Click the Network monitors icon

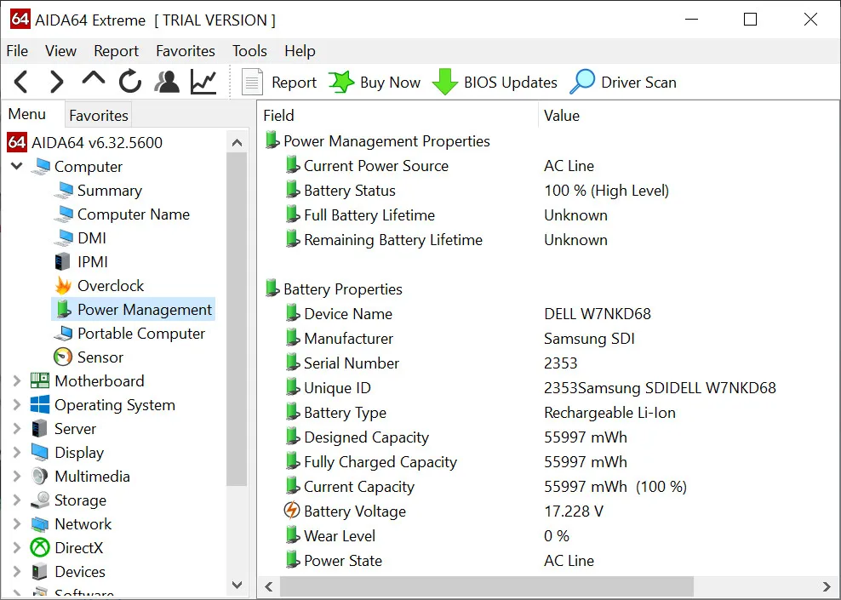click(x=40, y=524)
